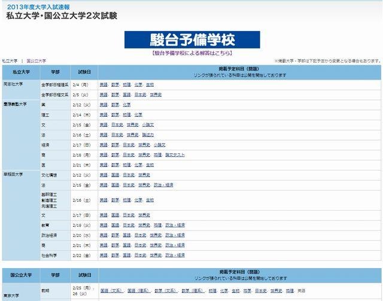Open 政治・経済 for 早稲田大学 教育 2/19

click(x=175, y=225)
